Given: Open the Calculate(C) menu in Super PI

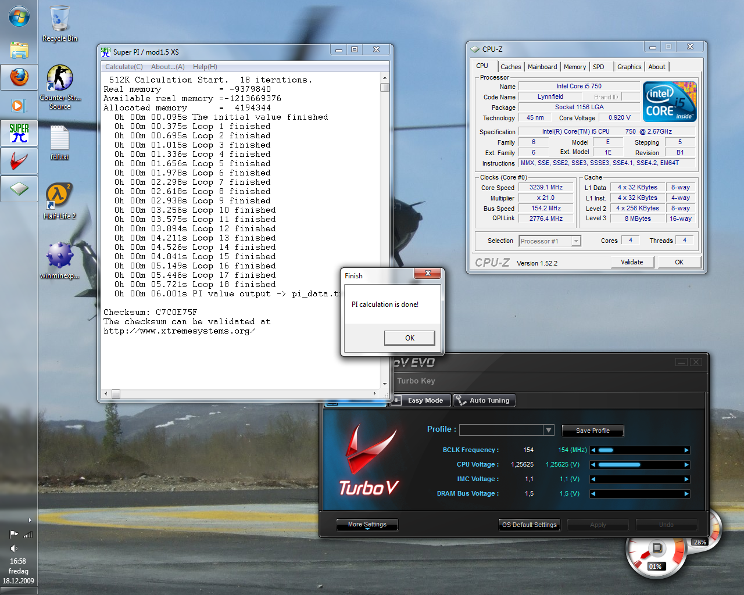Looking at the screenshot, I should pyautogui.click(x=124, y=67).
